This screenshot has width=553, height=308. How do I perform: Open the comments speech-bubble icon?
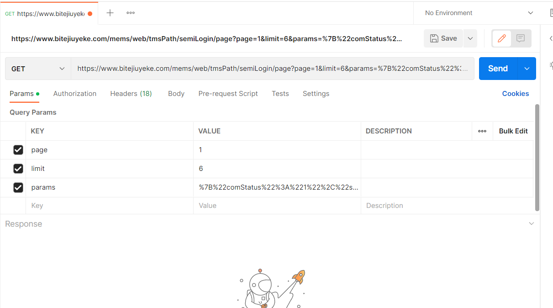(521, 38)
